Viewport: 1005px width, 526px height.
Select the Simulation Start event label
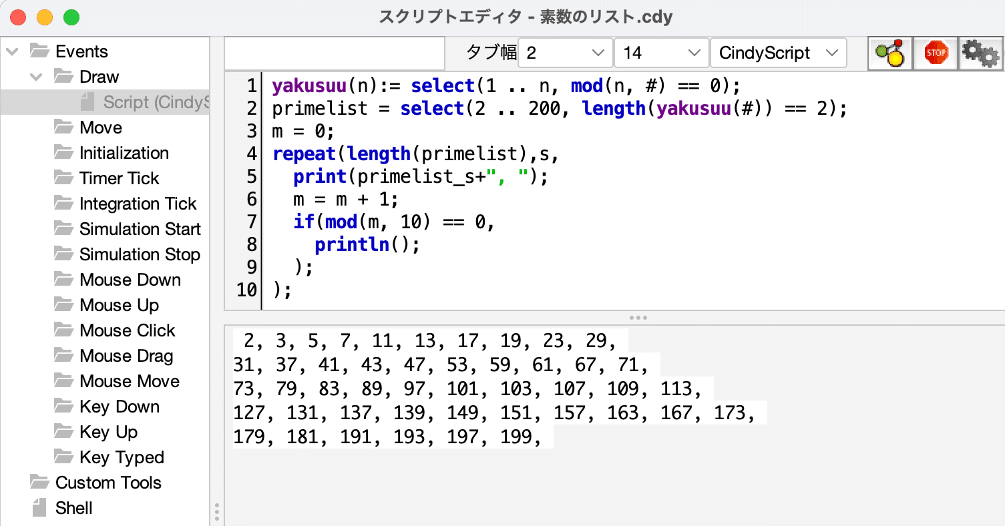pyautogui.click(x=140, y=229)
